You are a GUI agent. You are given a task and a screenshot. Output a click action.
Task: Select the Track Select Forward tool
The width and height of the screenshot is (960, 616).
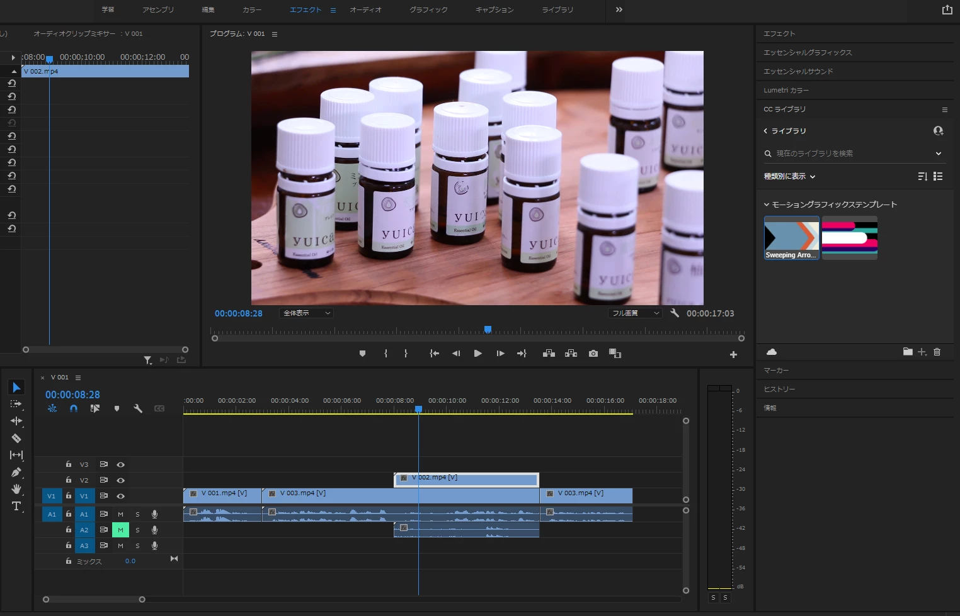click(16, 404)
